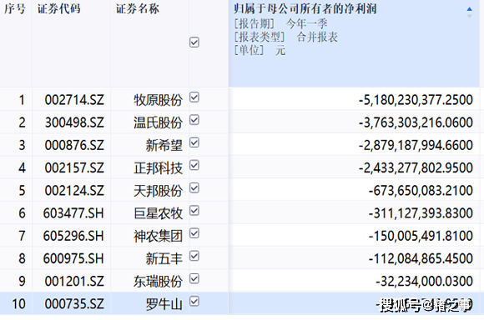Uncheck the 牧原股份 row checkbox
The image size is (484, 320).
(194, 97)
